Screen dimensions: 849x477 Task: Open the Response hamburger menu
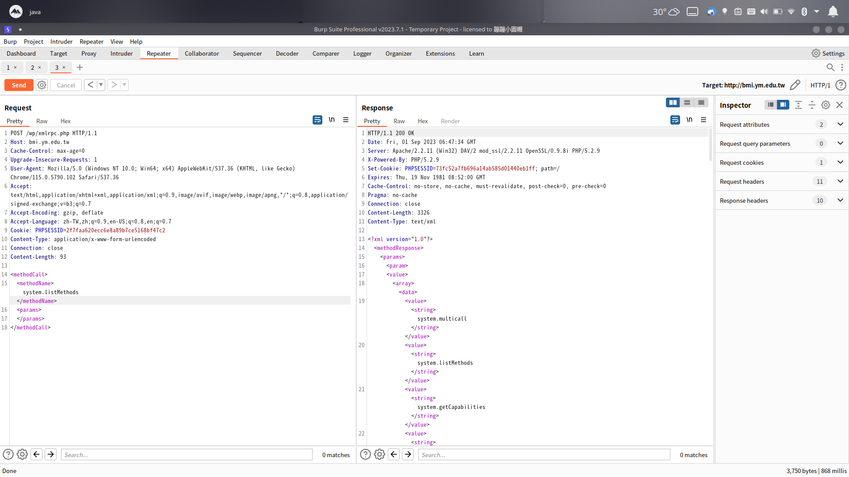tap(704, 120)
